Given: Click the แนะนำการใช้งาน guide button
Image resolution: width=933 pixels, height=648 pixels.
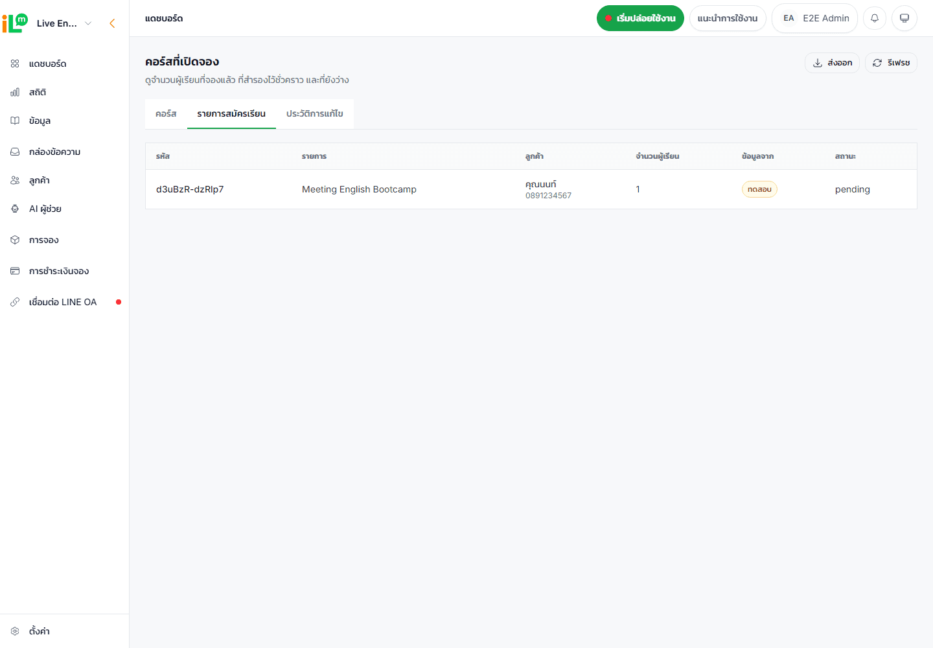Looking at the screenshot, I should point(728,18).
